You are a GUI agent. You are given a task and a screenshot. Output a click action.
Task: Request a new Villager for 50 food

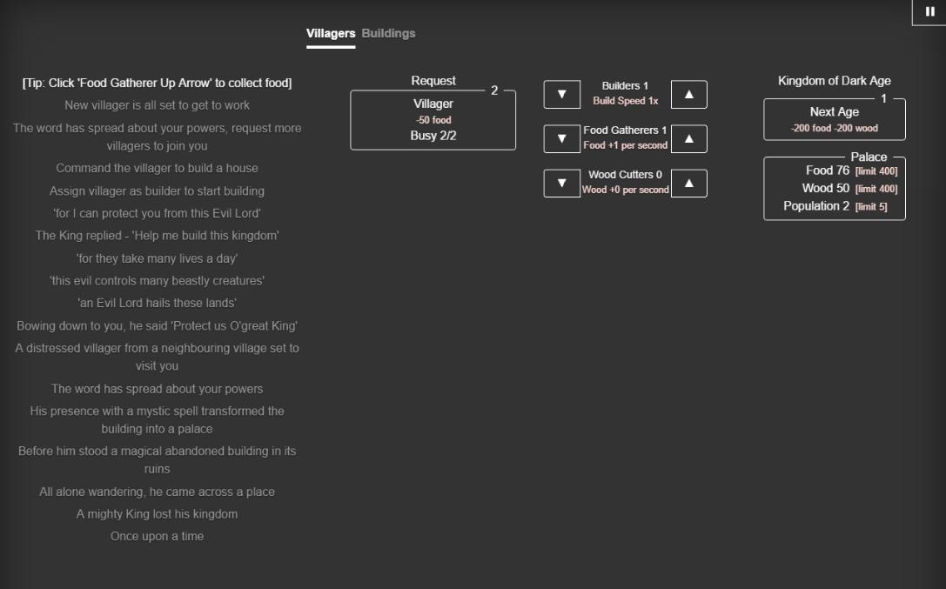tap(433, 119)
